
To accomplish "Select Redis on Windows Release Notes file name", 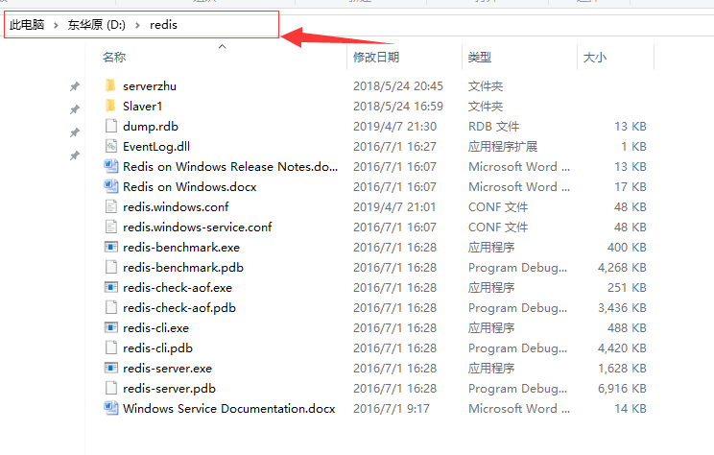I will tap(230, 166).
